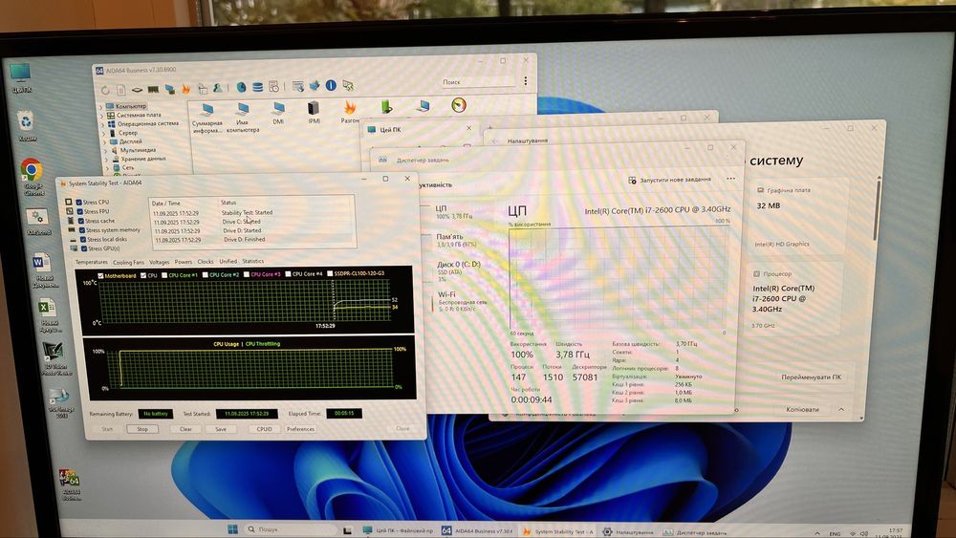
Task: Enable CPU Core #1 graph checkbox
Action: [164, 275]
